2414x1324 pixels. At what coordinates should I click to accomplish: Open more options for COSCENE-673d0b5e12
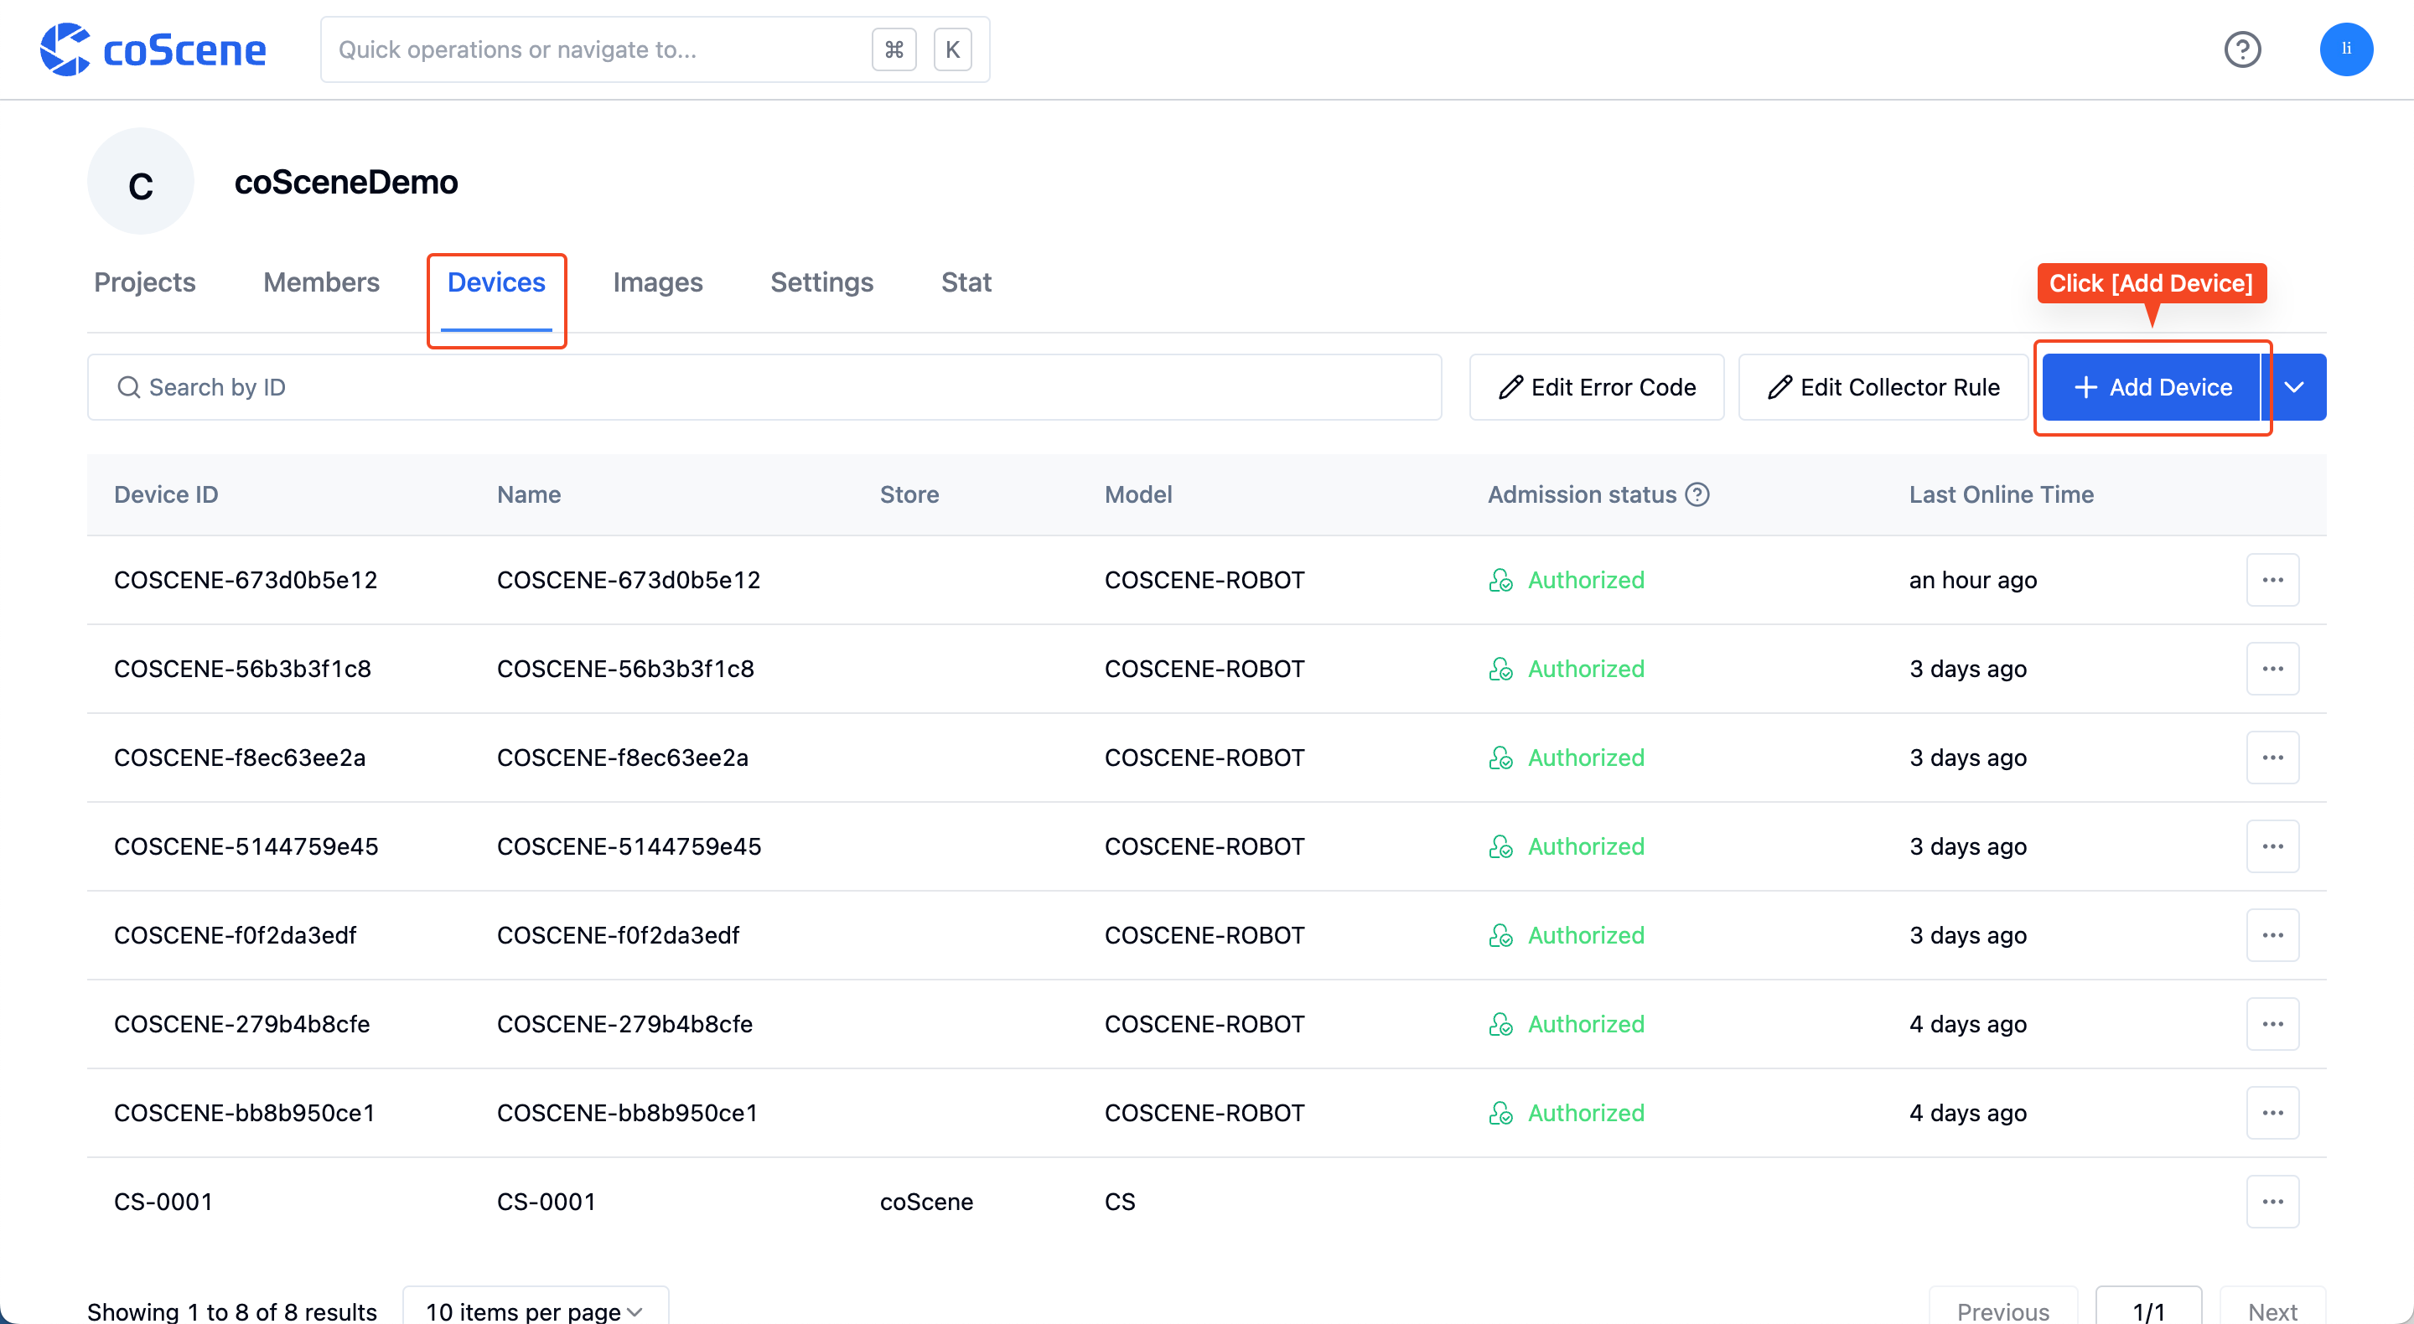(2272, 580)
